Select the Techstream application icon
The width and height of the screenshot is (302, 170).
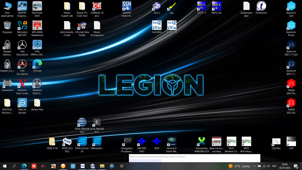tap(261, 6)
